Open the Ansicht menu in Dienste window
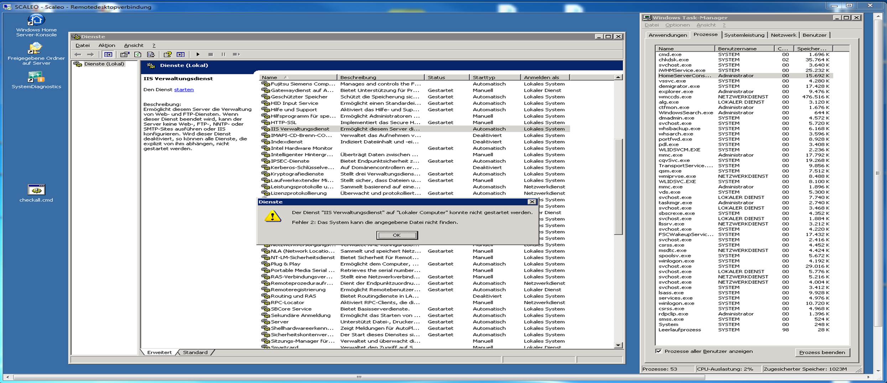This screenshot has width=887, height=383. (134, 45)
